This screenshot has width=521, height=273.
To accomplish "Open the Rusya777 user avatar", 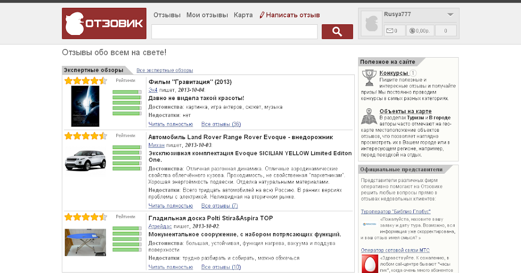I will pyautogui.click(x=371, y=23).
